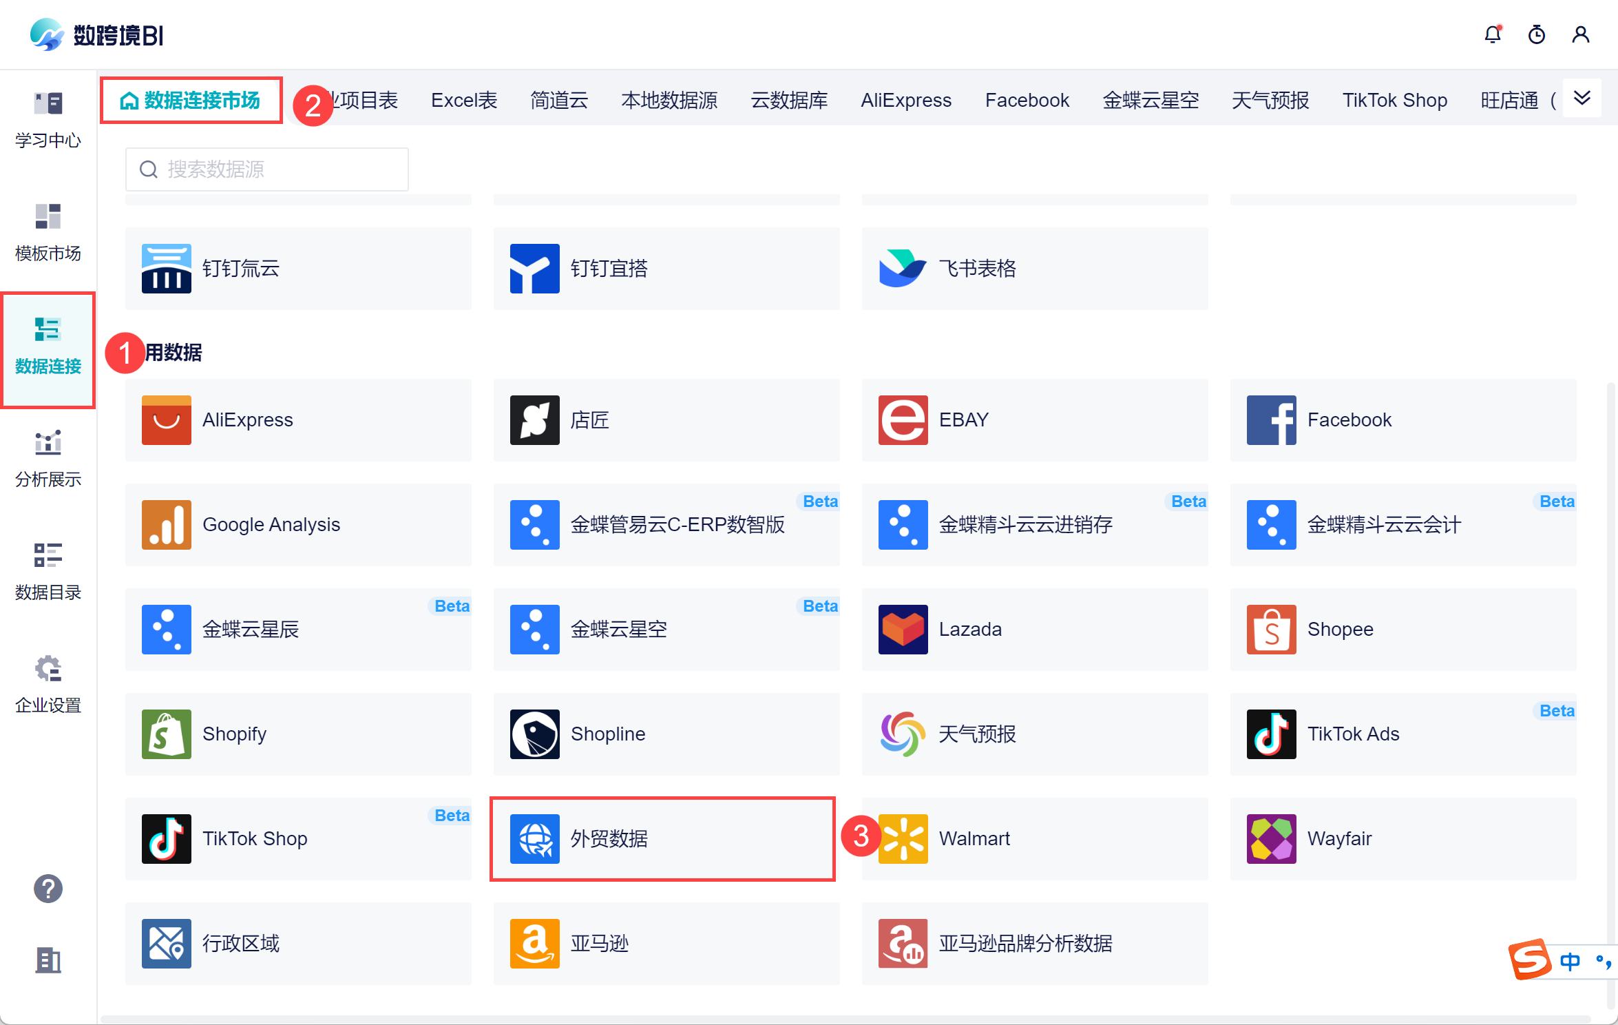This screenshot has height=1025, width=1618.
Task: Click the help question mark icon
Action: 48,889
